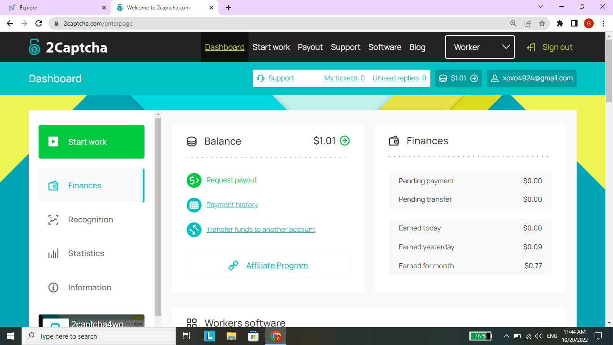Open the Unread replies: 0 link

click(x=399, y=78)
